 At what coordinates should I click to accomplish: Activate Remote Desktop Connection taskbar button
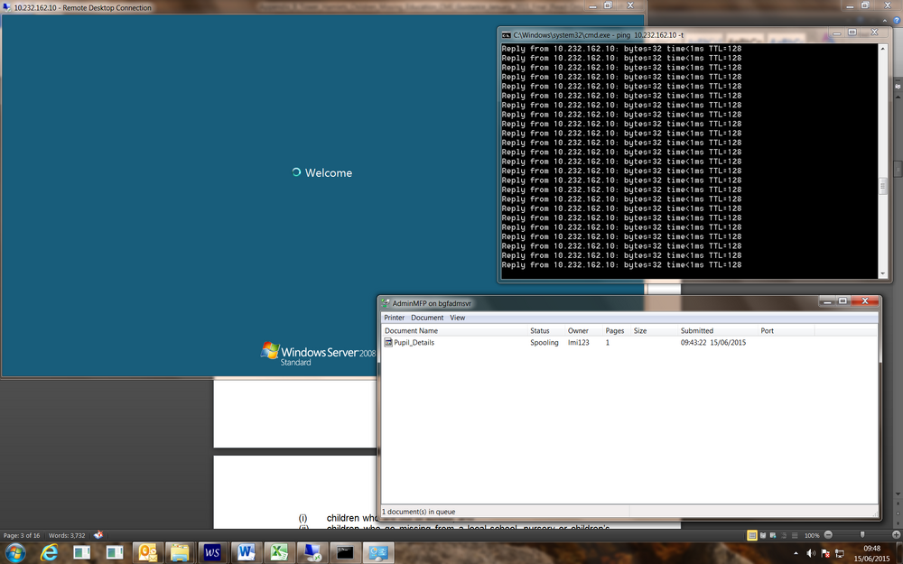(x=312, y=553)
